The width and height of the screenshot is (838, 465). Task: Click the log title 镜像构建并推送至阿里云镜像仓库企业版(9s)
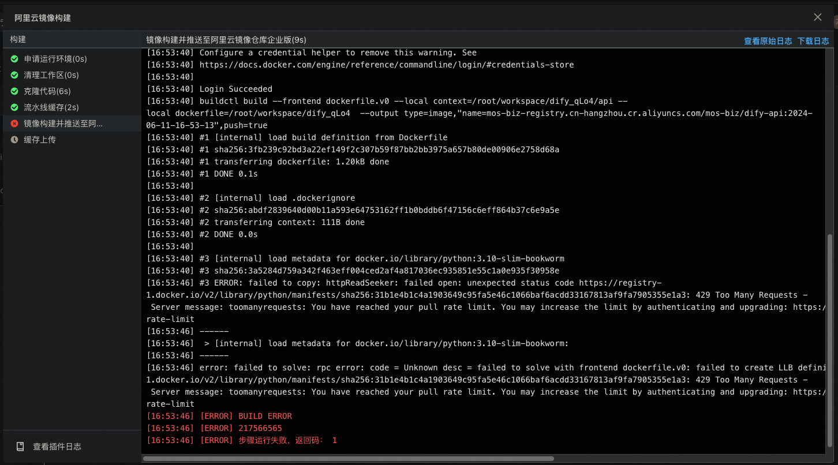tap(226, 40)
